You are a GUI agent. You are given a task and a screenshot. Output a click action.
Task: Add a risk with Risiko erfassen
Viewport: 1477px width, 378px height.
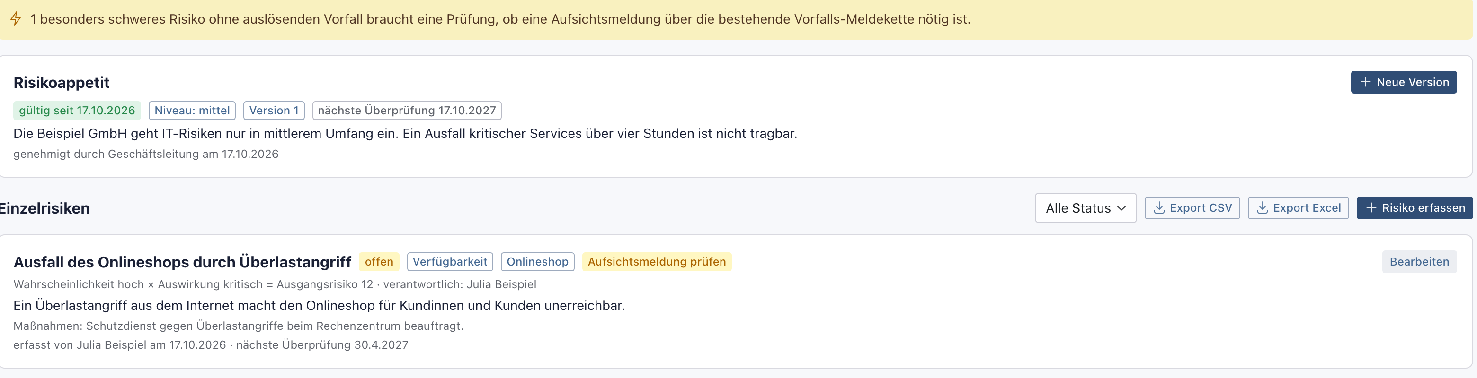point(1415,208)
